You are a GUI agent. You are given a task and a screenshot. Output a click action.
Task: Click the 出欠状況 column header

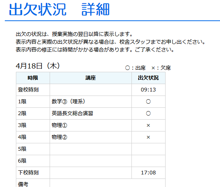point(148,78)
